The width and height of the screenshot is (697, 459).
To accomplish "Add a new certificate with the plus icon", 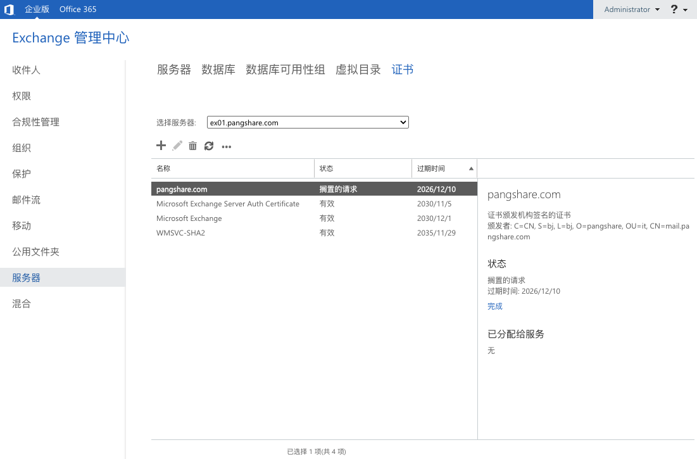I will (x=161, y=146).
